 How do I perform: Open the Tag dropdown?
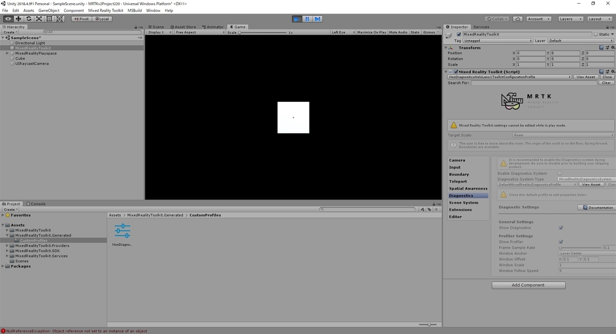pyautogui.click(x=497, y=41)
